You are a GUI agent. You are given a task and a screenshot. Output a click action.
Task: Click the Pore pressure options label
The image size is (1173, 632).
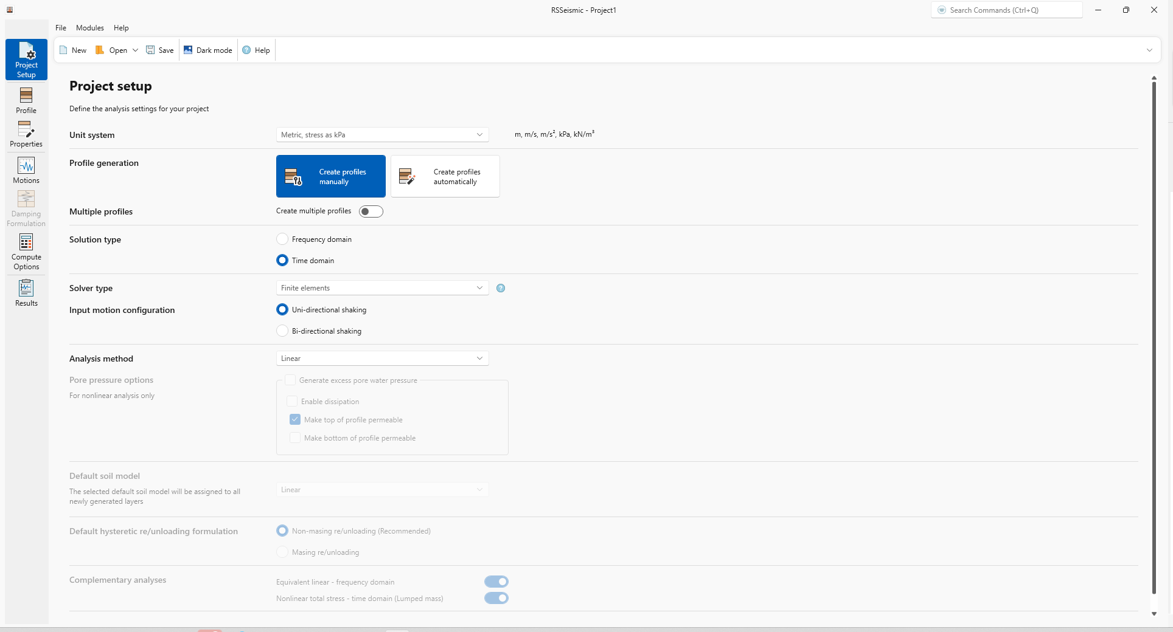(111, 380)
